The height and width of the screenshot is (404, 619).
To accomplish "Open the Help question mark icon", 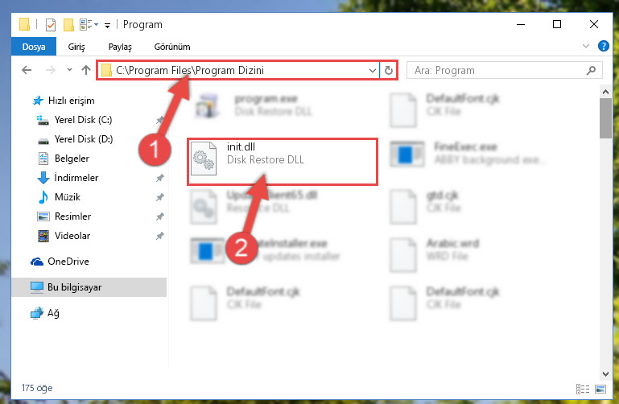I will pos(603,46).
